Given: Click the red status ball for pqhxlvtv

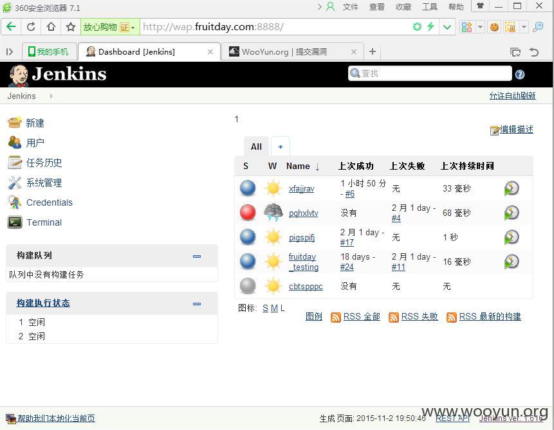Looking at the screenshot, I should click(x=248, y=213).
